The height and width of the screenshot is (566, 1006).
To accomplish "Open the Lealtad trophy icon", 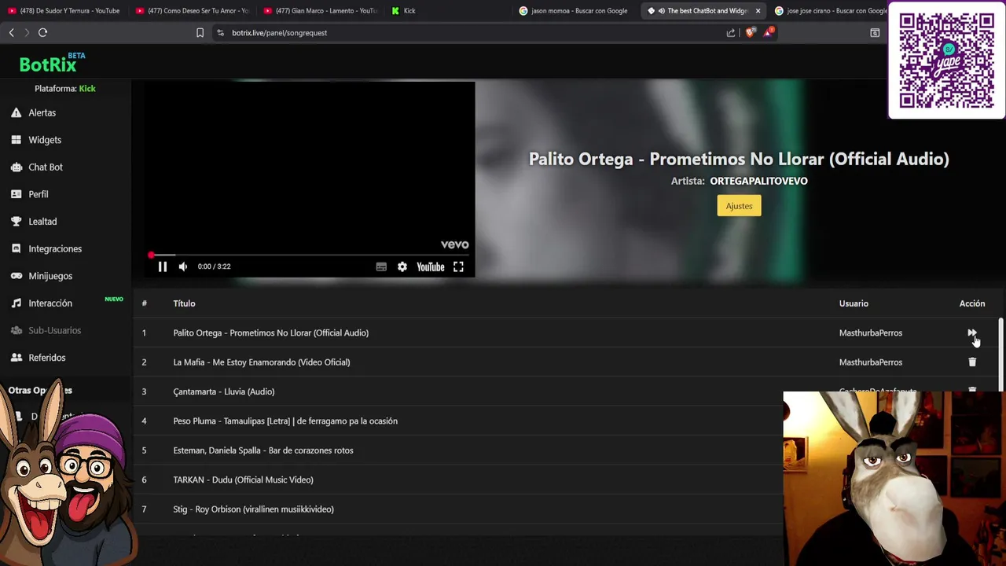I will (16, 221).
